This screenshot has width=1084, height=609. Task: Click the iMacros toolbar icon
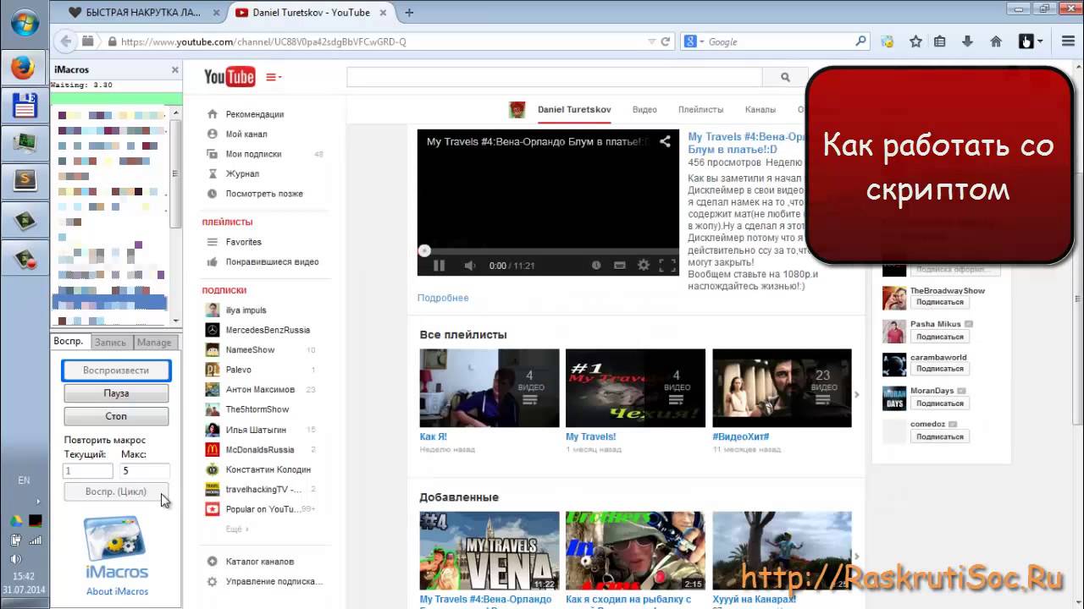pos(888,41)
